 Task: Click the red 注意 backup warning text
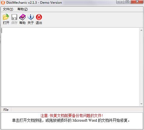[x=72, y=116]
